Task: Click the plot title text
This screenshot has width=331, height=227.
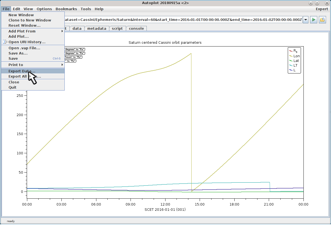Action: pos(165,43)
